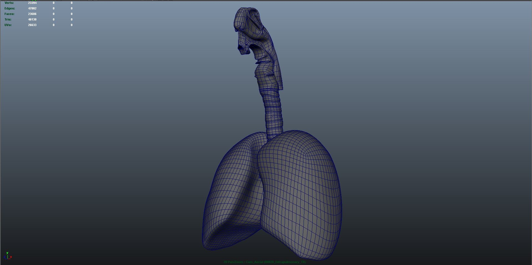532x265 pixels.
Task: Click the Edges HUD row to toggle its display
Action: tap(9, 8)
